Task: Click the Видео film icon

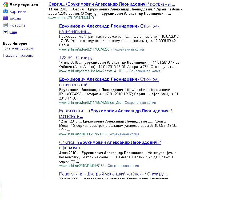Action: (x=5, y=18)
